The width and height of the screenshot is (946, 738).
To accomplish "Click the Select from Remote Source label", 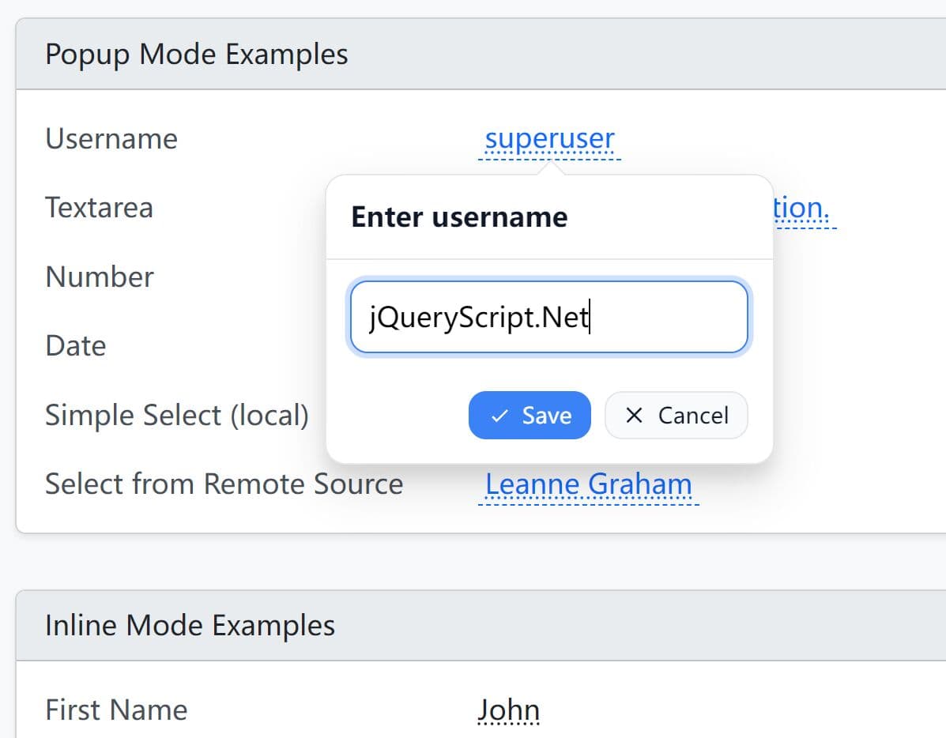I will click(x=224, y=483).
